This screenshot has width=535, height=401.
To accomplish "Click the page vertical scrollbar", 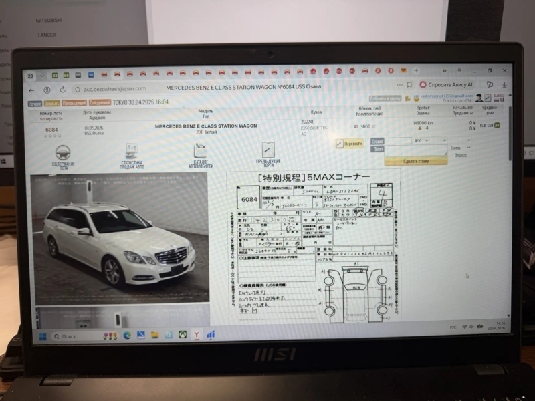I will [510, 134].
